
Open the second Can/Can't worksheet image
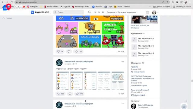click(76, 81)
